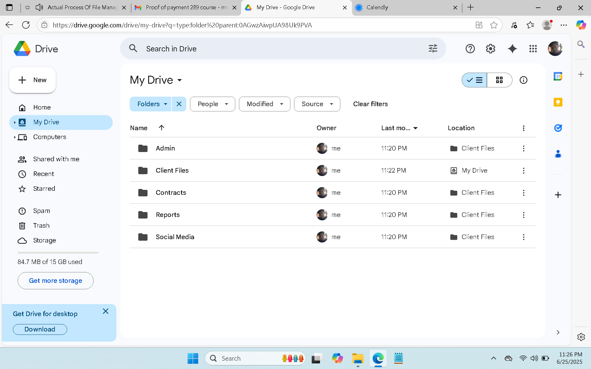Open the Modified filter dropdown
591x369 pixels.
[x=265, y=104]
